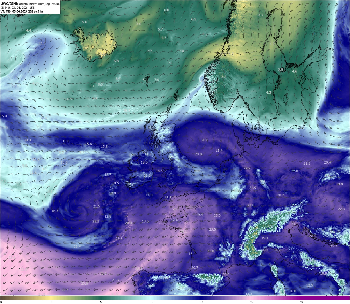Click the map value 21.4
Image resolution: width=350 pixels, height=304 pixels.
point(219,150)
